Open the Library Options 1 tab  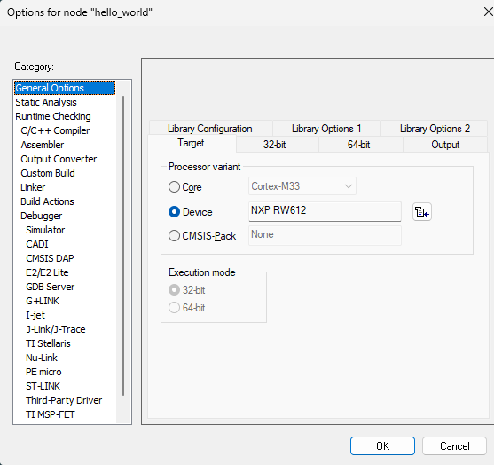click(x=326, y=129)
